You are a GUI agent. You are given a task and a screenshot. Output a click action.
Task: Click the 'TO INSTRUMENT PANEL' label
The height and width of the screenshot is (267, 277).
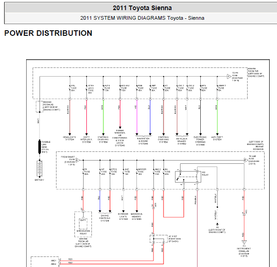(244, 251)
